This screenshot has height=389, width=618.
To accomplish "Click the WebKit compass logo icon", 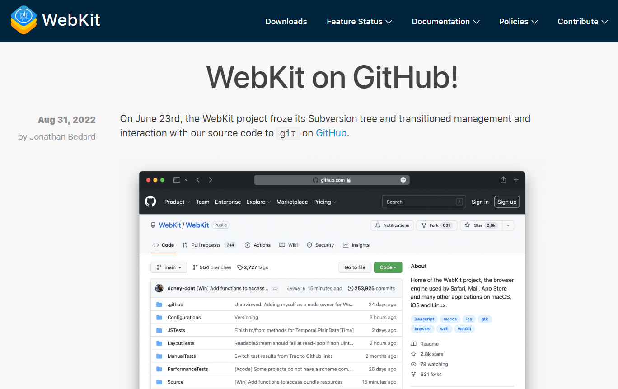I will click(23, 20).
